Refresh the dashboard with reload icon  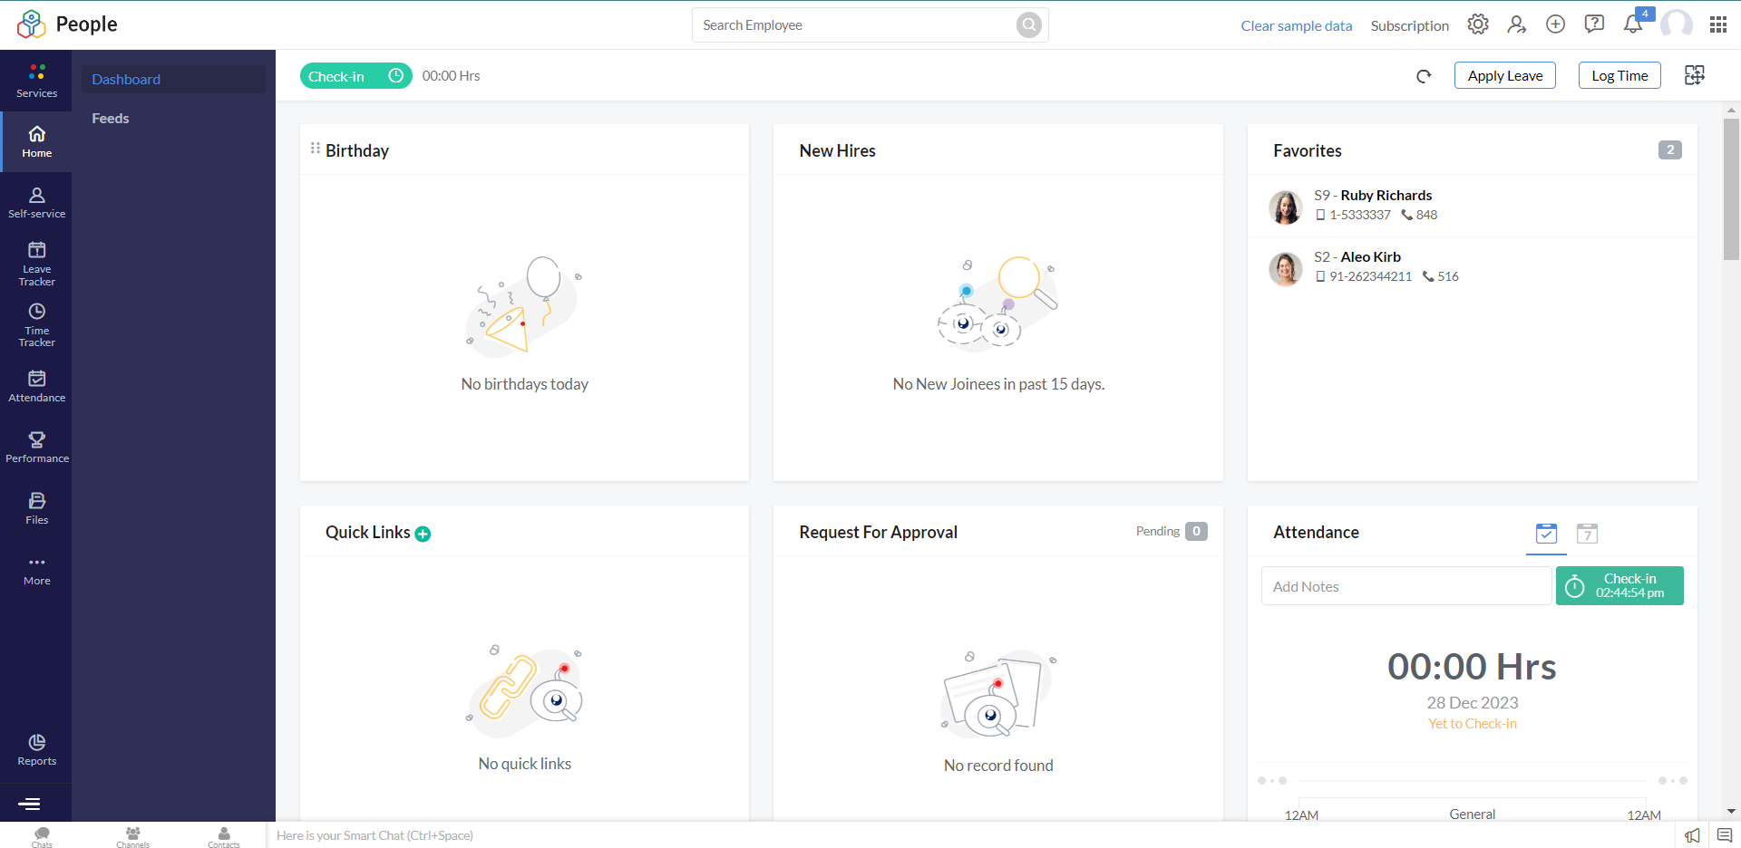click(x=1424, y=76)
